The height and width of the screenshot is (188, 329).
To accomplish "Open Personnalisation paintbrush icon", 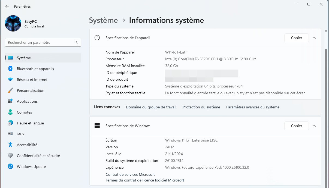I will coord(10,90).
